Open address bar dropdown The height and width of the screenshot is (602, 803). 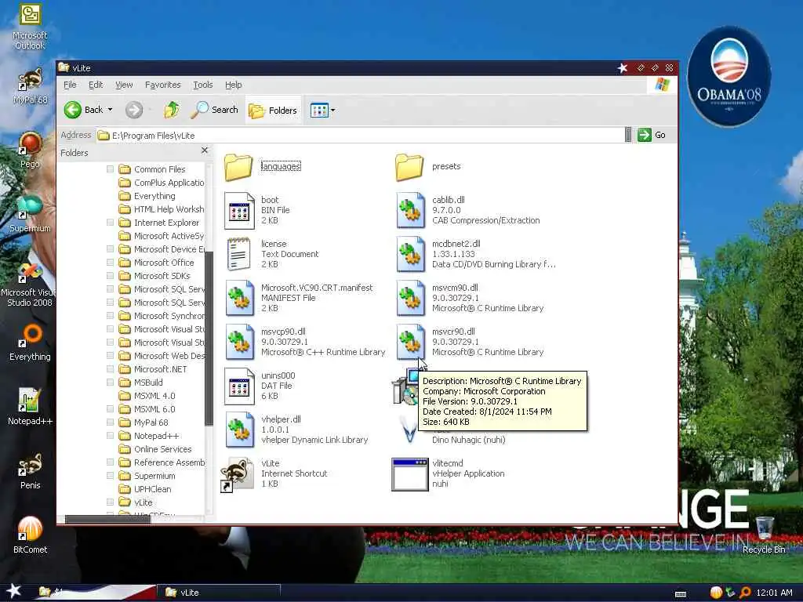click(628, 135)
